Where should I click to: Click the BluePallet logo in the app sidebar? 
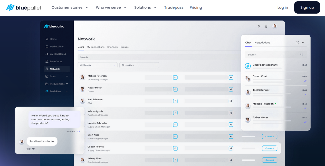point(54,26)
